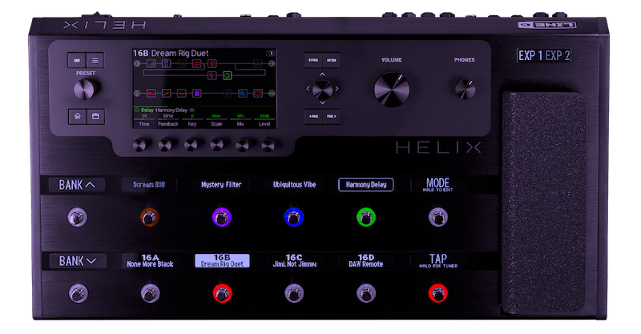641x334 pixels.
Task: Click the joystick left arrow
Action: click(308, 89)
